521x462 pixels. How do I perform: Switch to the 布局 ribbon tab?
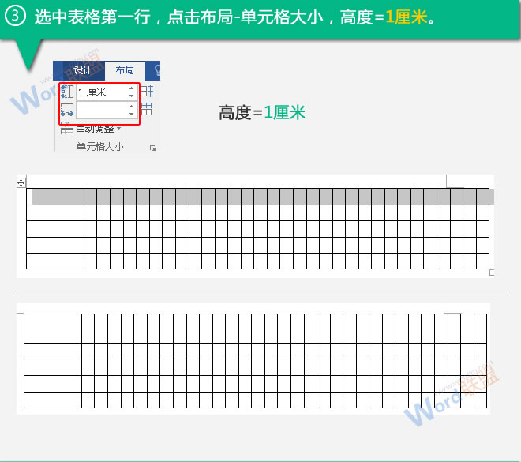(x=125, y=70)
